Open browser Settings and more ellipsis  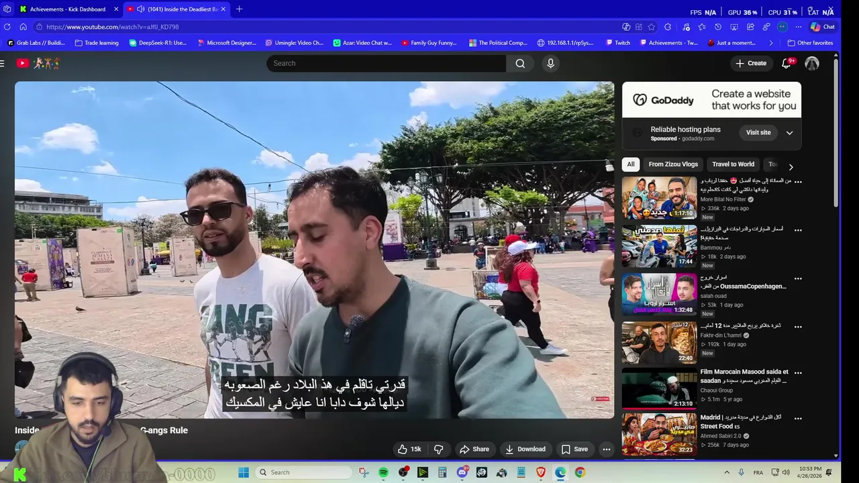click(798, 27)
